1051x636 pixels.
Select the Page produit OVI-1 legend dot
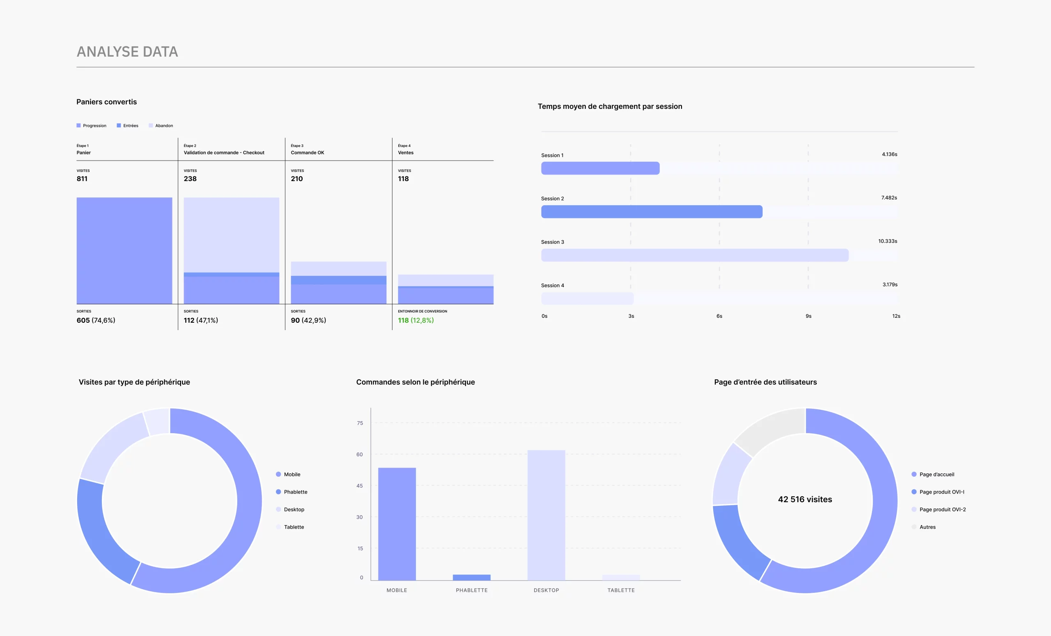click(914, 492)
